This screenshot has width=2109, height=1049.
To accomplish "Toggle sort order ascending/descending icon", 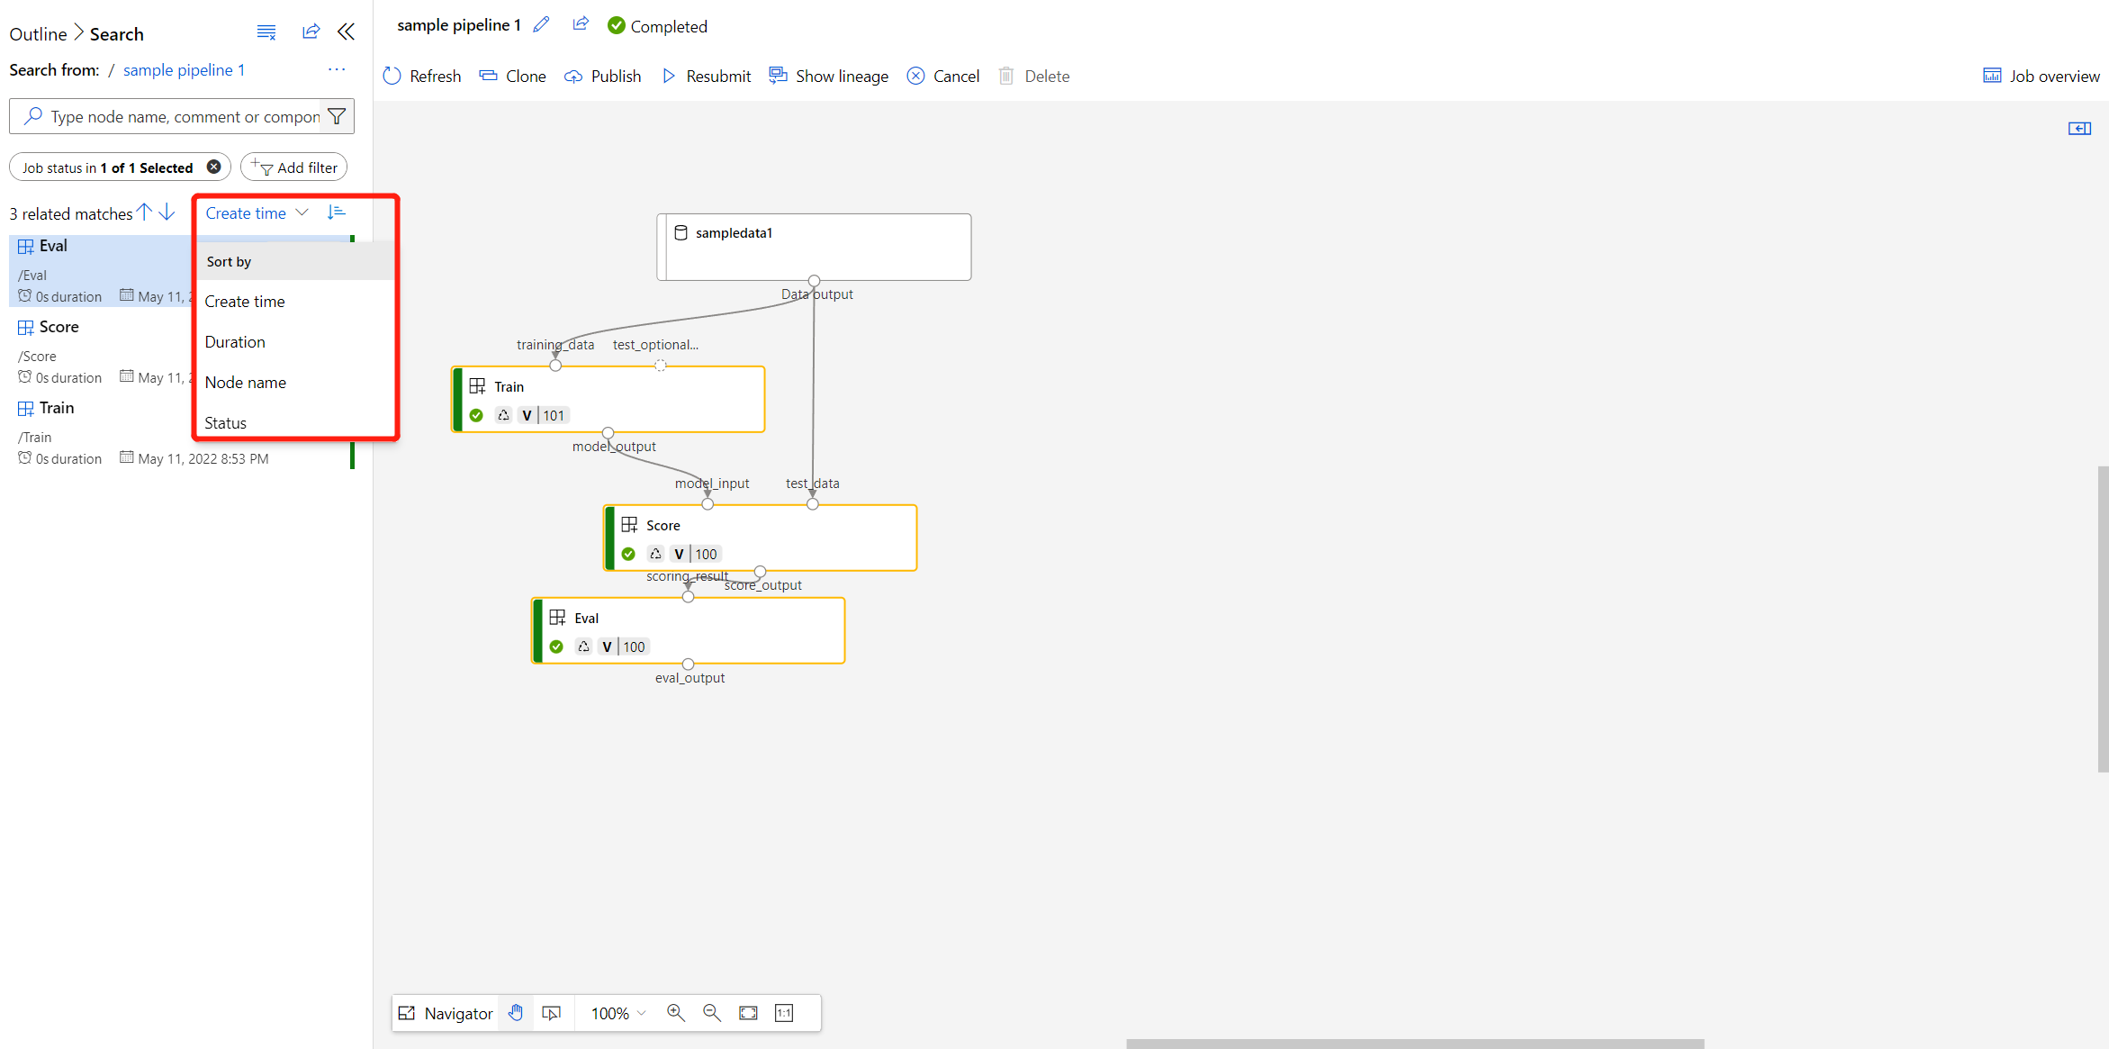I will [x=337, y=213].
